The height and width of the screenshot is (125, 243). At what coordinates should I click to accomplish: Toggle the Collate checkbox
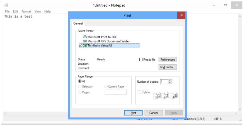pos(139,92)
